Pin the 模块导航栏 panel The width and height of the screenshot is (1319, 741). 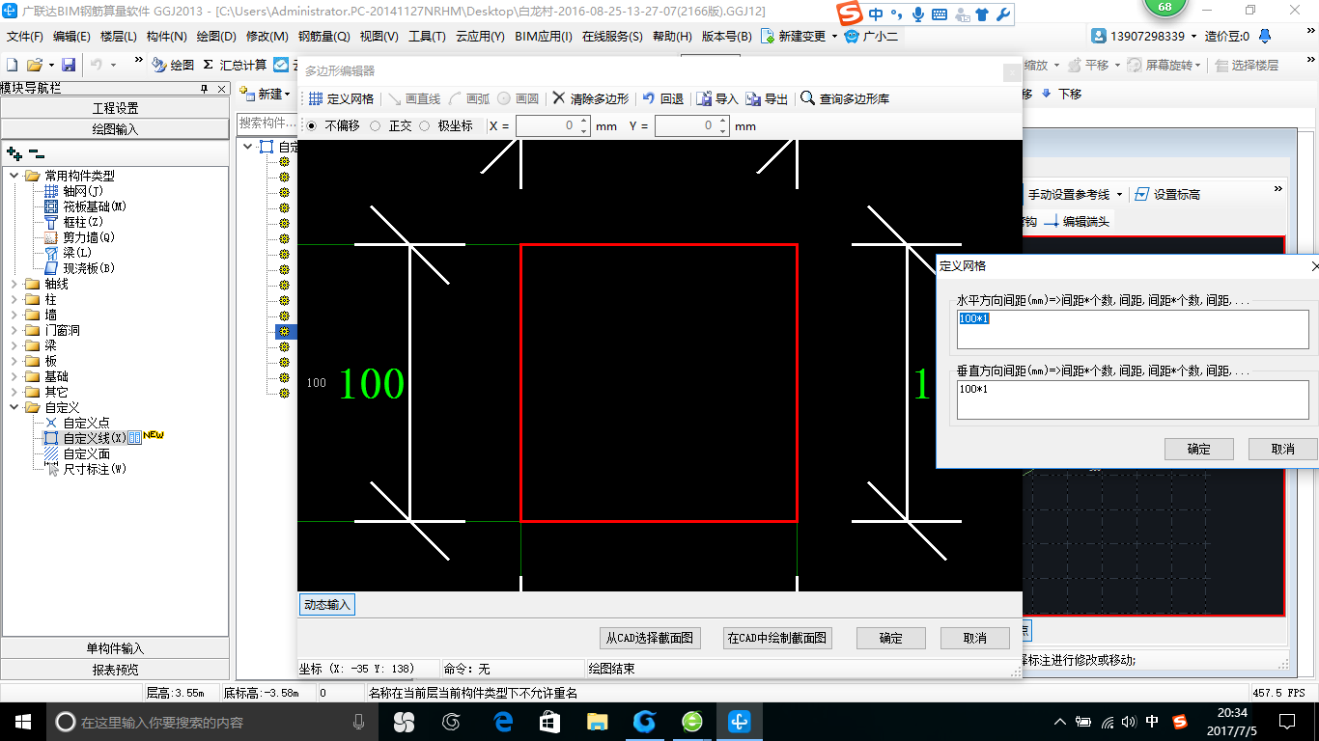pos(204,89)
